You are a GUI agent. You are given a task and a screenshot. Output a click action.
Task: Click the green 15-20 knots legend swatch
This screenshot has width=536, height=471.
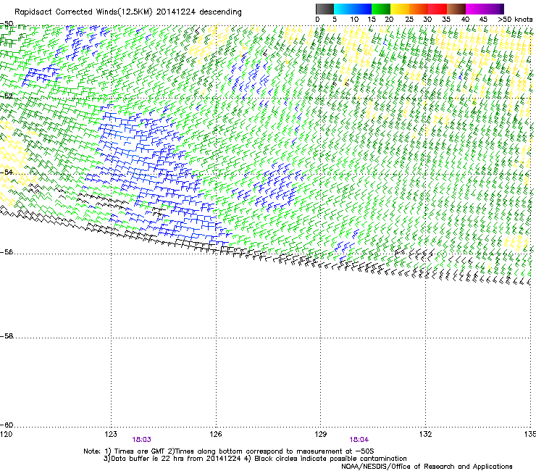(381, 9)
